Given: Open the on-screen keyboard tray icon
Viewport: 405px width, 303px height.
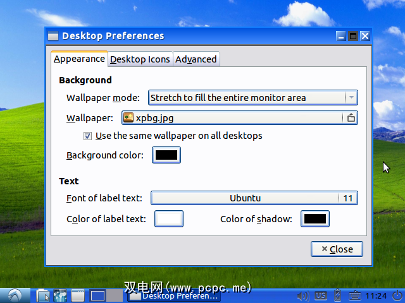Looking at the screenshot, I should [x=355, y=296].
